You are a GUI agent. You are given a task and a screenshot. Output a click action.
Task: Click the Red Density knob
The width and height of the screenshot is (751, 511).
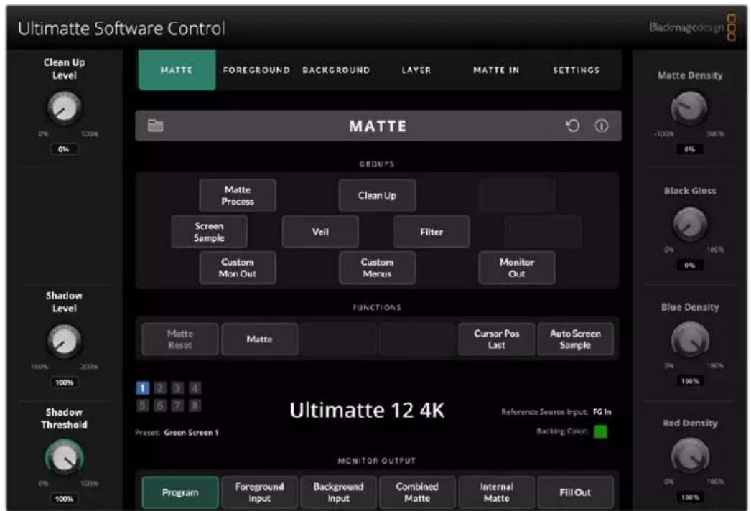tap(690, 456)
